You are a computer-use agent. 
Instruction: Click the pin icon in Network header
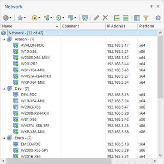[152, 6]
